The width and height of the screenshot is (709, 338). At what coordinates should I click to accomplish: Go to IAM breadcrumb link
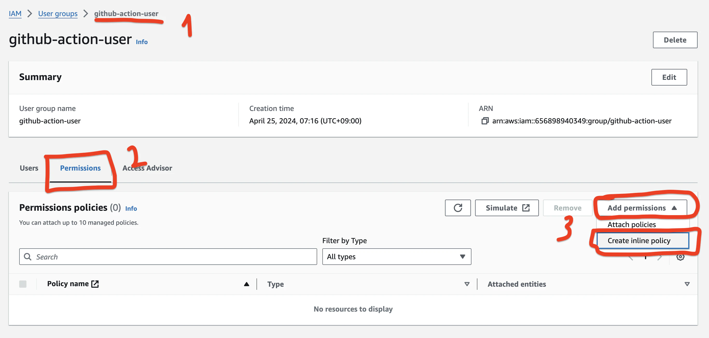click(15, 13)
